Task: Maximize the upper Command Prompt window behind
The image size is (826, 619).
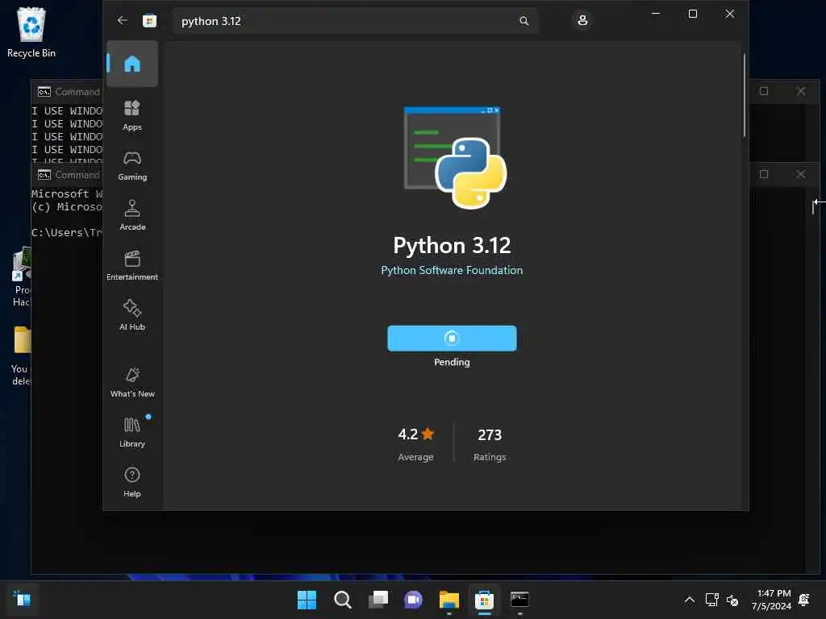Action: click(764, 91)
